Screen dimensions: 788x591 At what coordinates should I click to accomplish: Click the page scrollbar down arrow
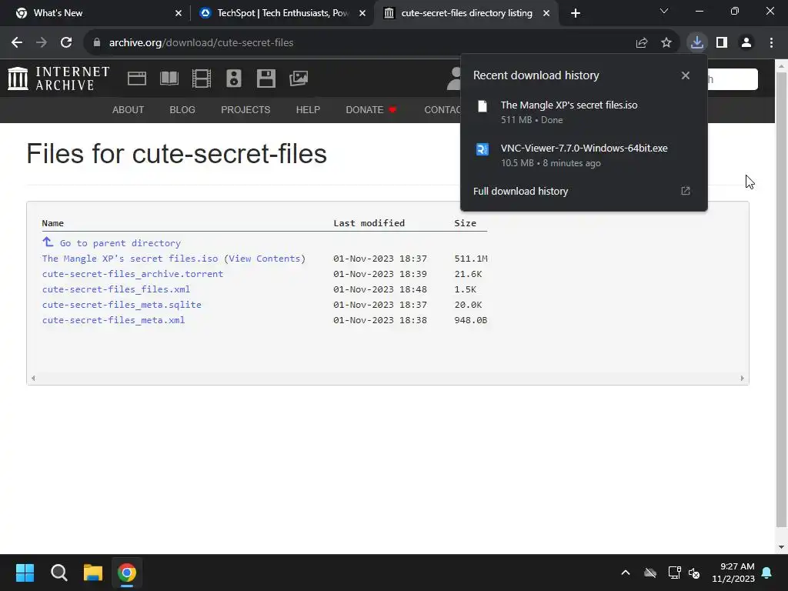point(781,547)
